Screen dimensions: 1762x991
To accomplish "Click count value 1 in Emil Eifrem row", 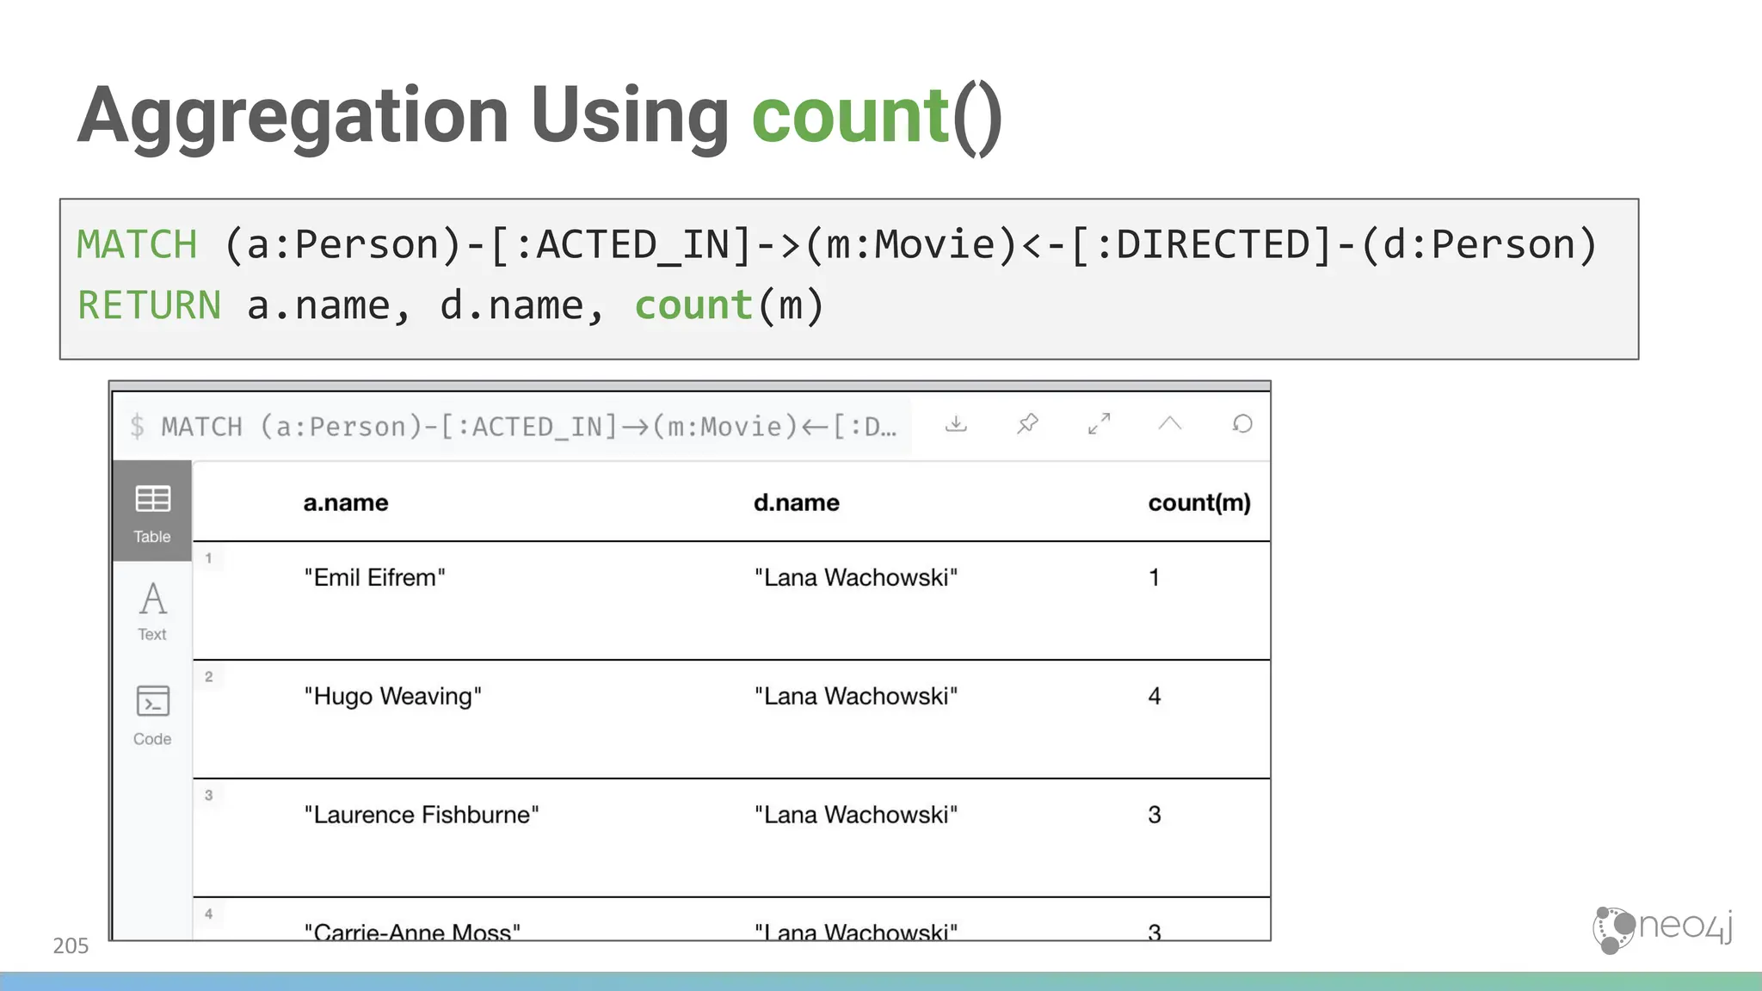I will (1155, 577).
